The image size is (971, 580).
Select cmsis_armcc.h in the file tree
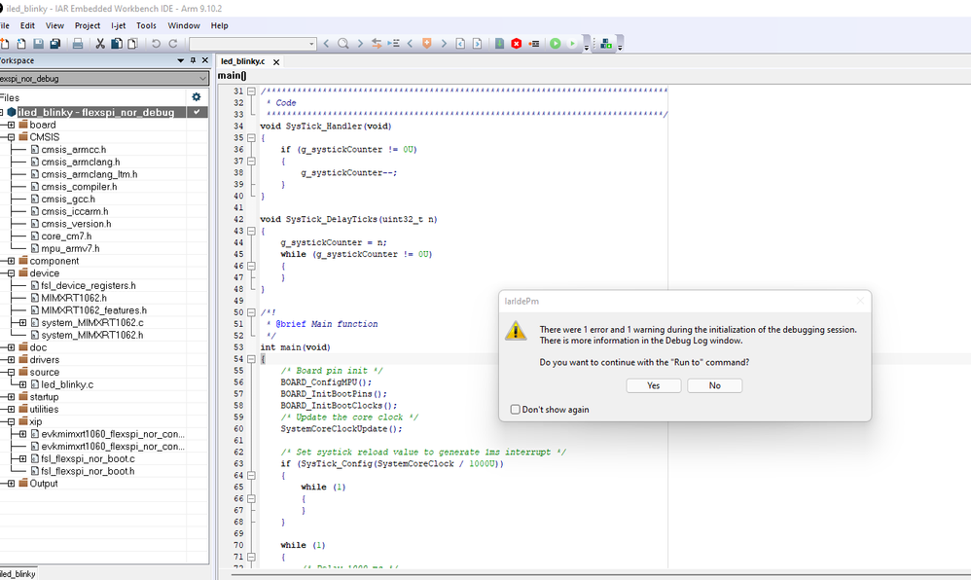(x=74, y=149)
